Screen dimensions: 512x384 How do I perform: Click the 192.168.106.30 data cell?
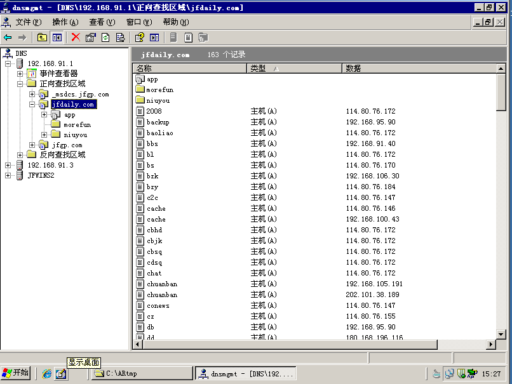tap(373, 176)
